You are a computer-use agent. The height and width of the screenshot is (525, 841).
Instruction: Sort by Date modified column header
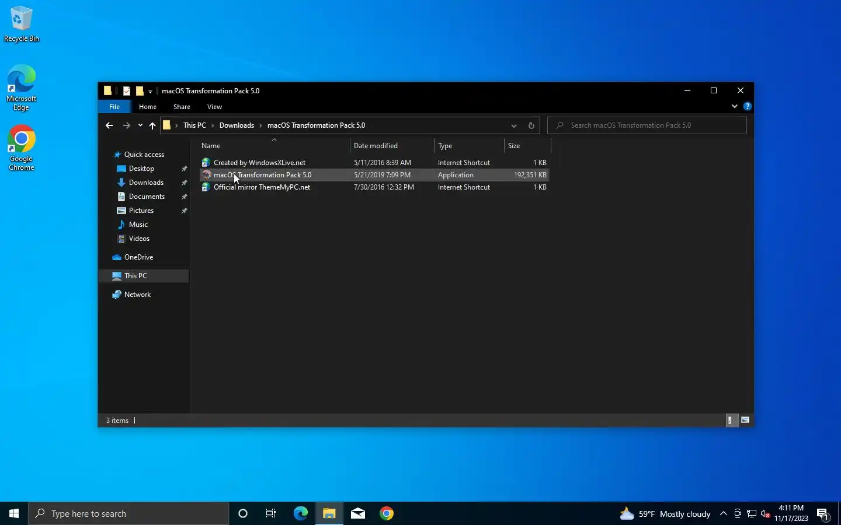point(392,146)
